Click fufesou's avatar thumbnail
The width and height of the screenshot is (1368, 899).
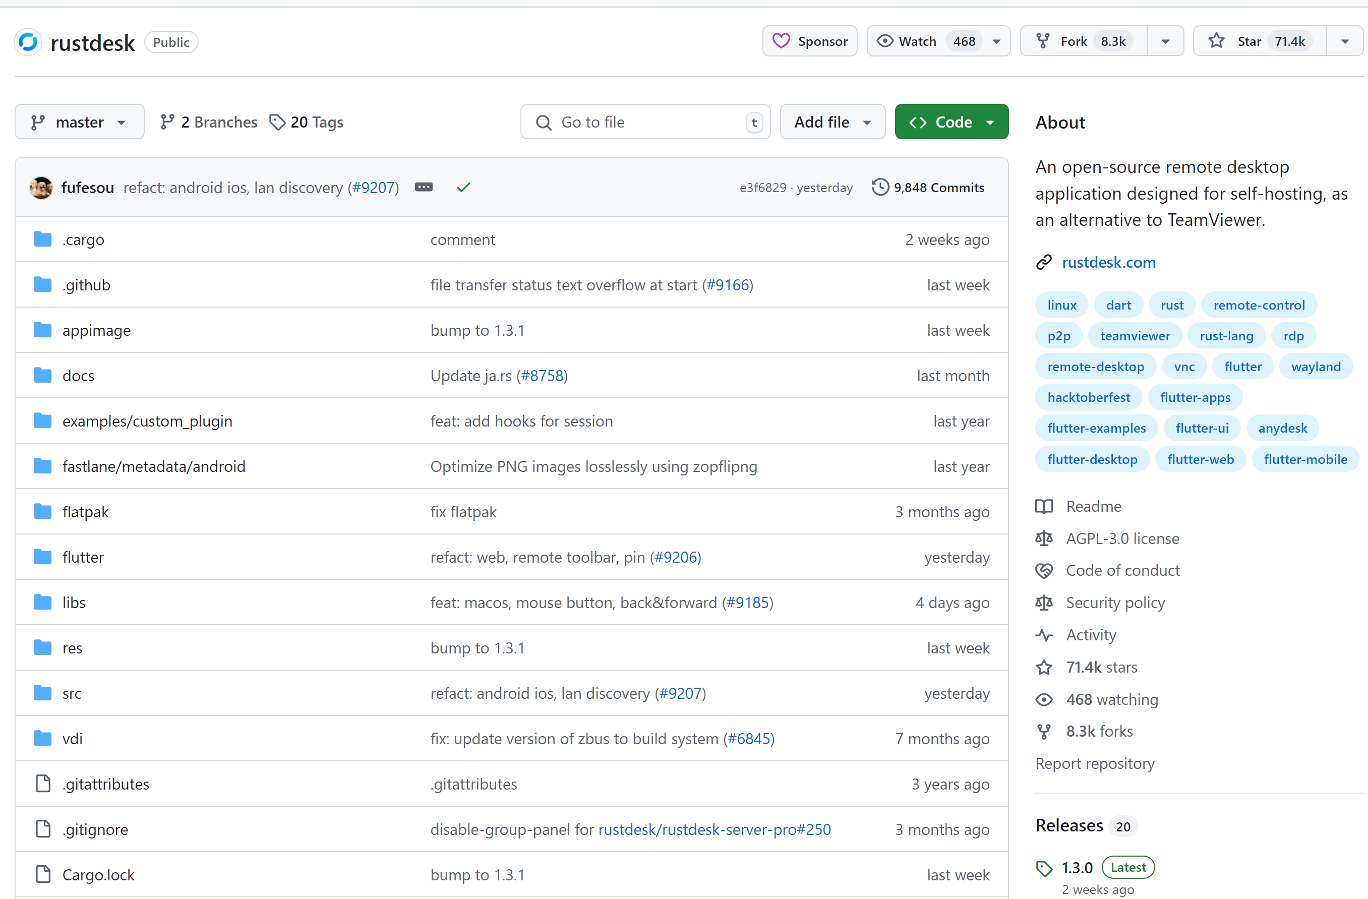point(41,188)
